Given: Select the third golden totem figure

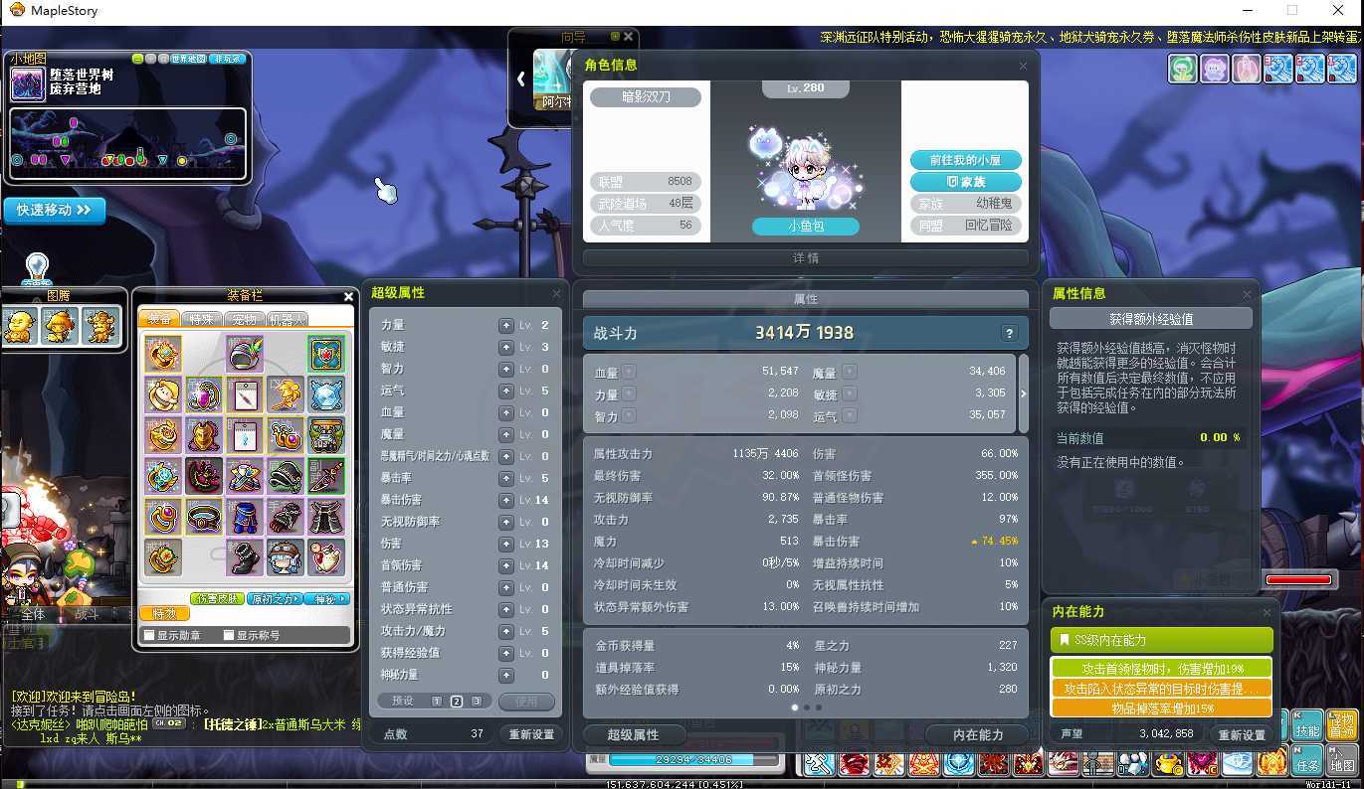Looking at the screenshot, I should click(x=100, y=326).
